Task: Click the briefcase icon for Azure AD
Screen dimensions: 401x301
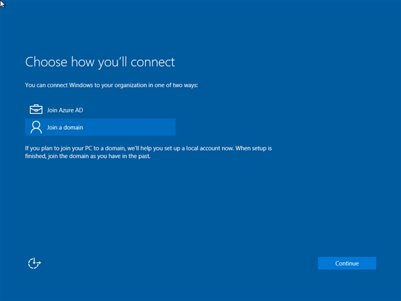Action: [36, 110]
